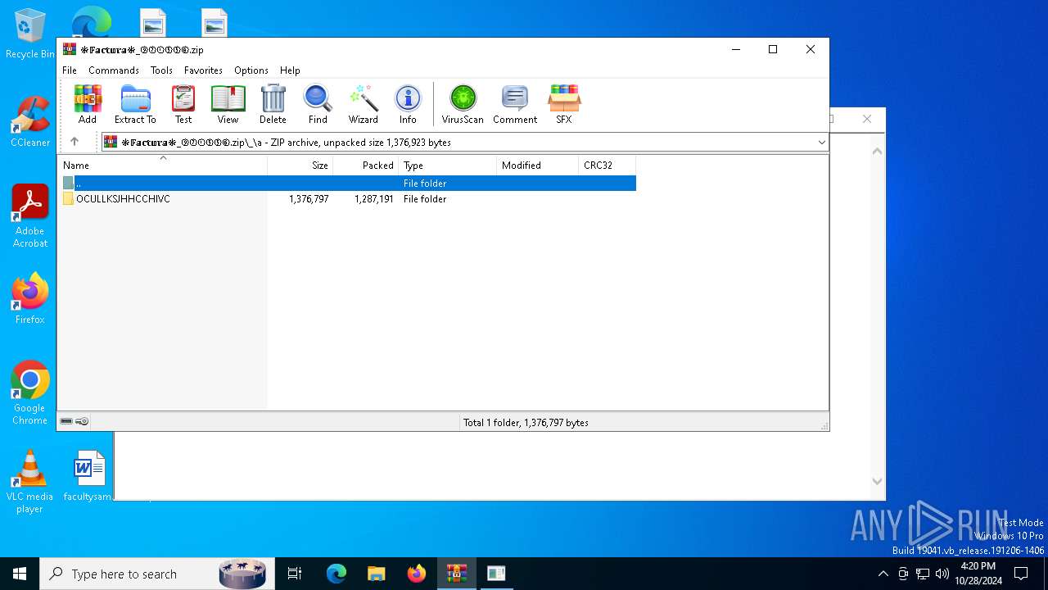The height and width of the screenshot is (590, 1048).
Task: Open the Favorites menu
Action: [x=203, y=70]
